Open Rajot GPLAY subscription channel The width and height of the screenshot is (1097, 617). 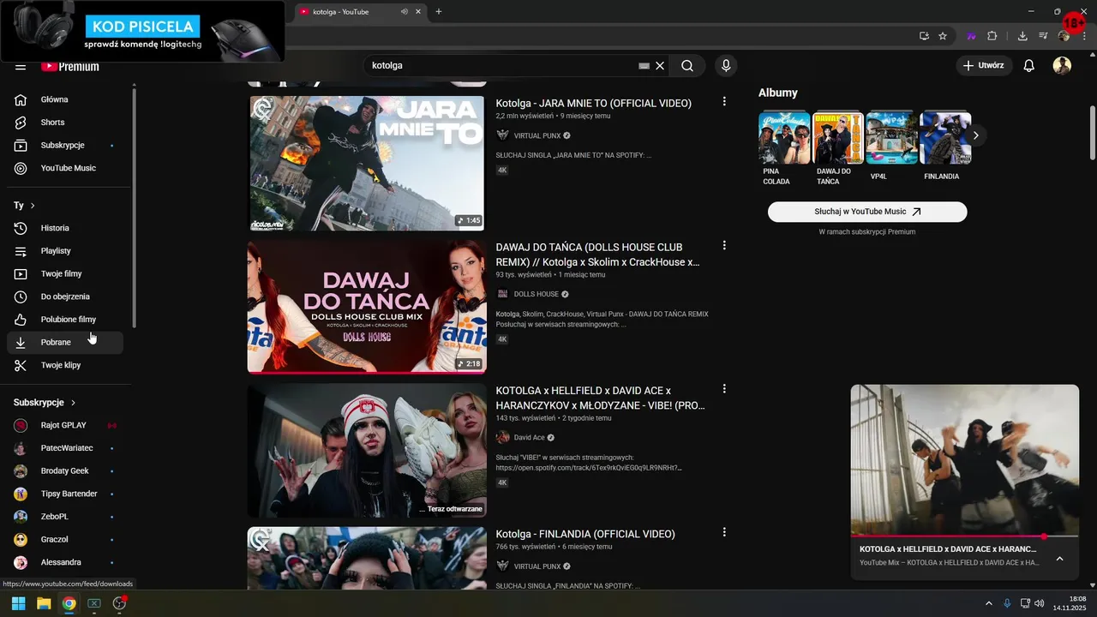tap(65, 425)
